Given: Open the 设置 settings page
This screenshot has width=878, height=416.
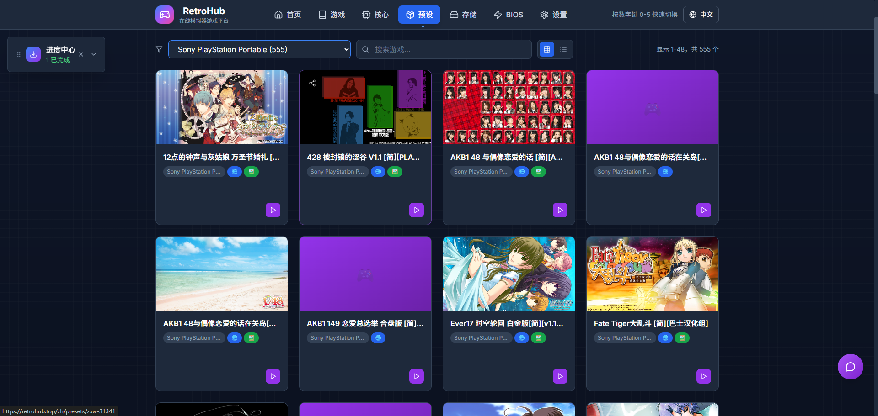Looking at the screenshot, I should 553,15.
